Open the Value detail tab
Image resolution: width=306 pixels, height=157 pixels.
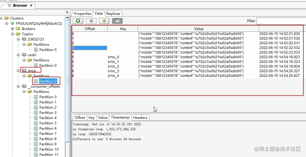[x=103, y=118]
